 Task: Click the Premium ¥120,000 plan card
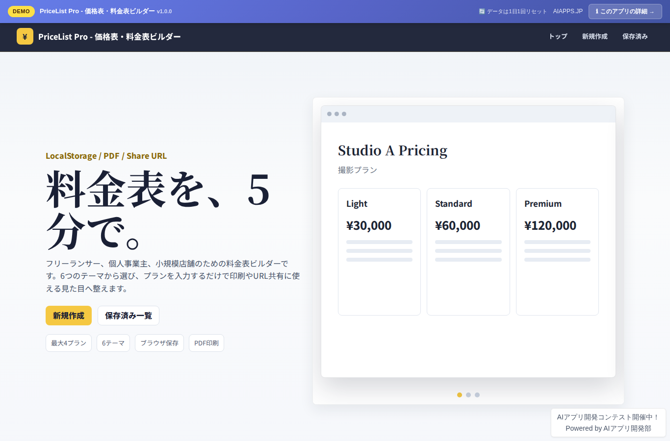[557, 252]
